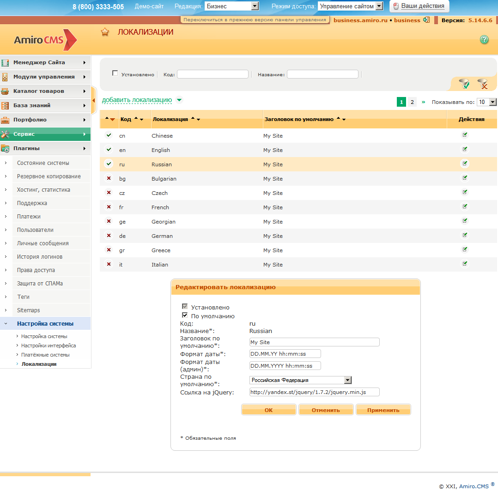Click the help question mark icon
498x491 pixels.
(x=484, y=40)
